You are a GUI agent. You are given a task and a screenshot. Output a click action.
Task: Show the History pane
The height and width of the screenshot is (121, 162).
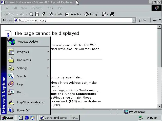tap(91, 14)
